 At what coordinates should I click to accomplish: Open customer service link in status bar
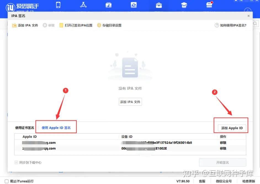(x=202, y=181)
